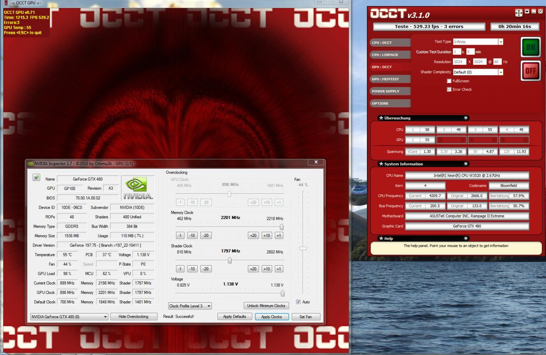Click the Custom Test Duration hours field
Screen dimensions: 546x355
tap(457, 52)
